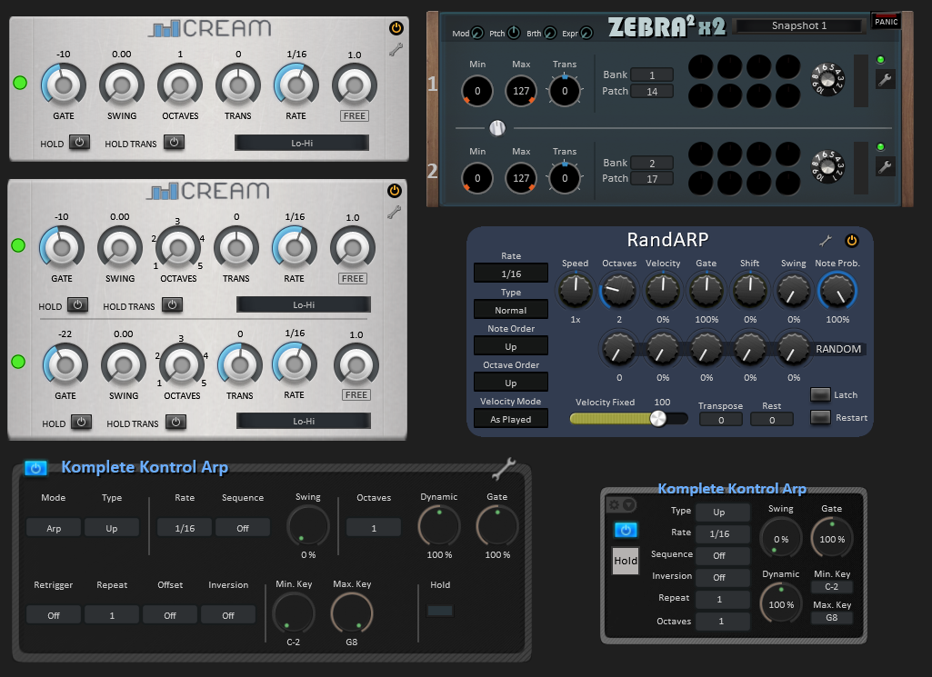Image resolution: width=932 pixels, height=677 pixels.
Task: Click the RandARP RANDOM label
Action: (838, 349)
